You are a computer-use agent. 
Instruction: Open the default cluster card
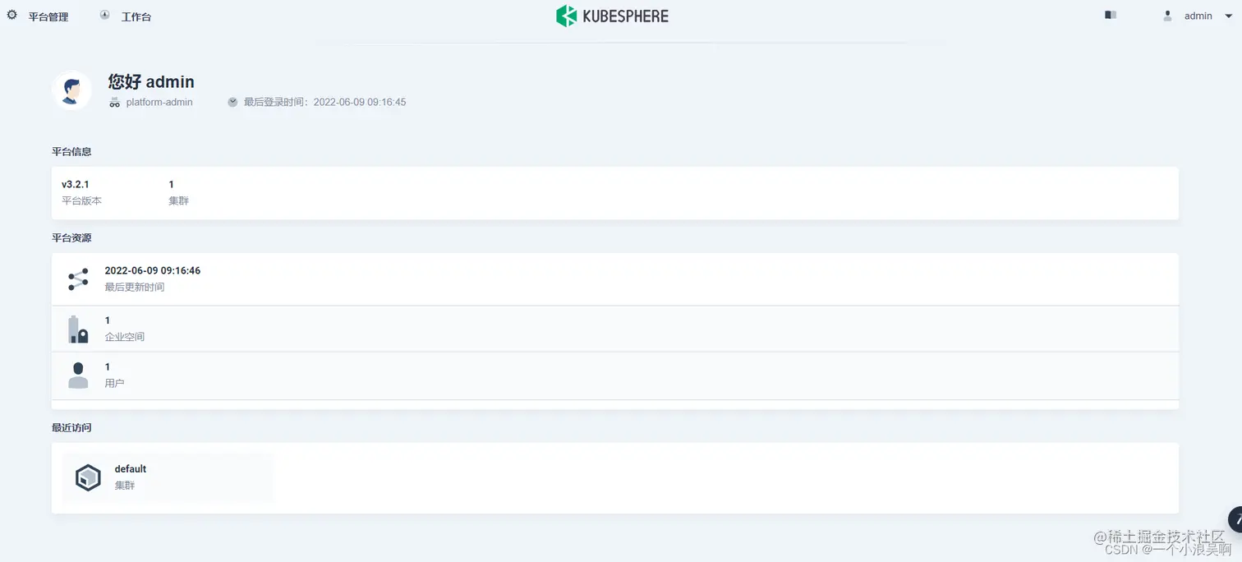point(168,477)
